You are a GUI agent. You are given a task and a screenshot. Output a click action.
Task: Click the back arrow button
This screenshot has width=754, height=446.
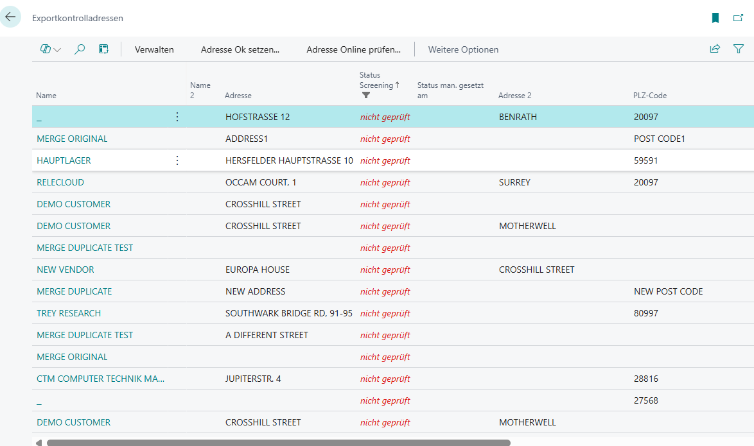(x=11, y=17)
